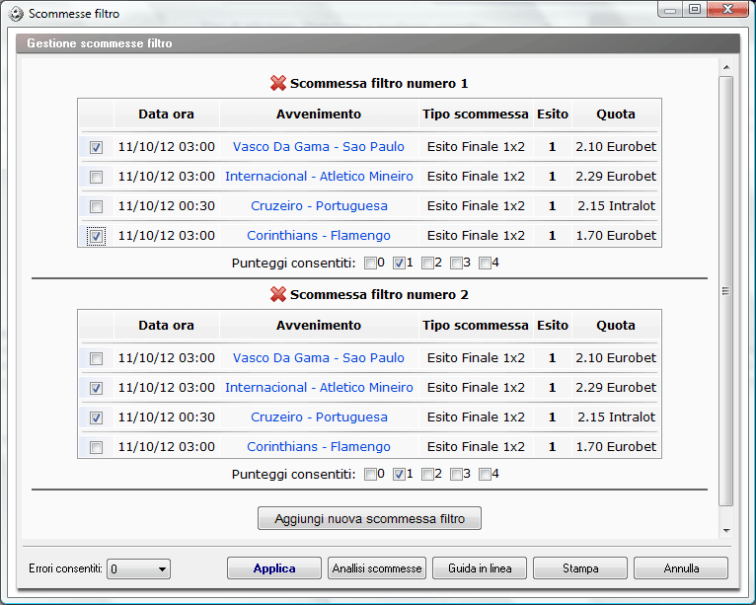
Task: Open Analisi scommesse
Action: tap(377, 568)
